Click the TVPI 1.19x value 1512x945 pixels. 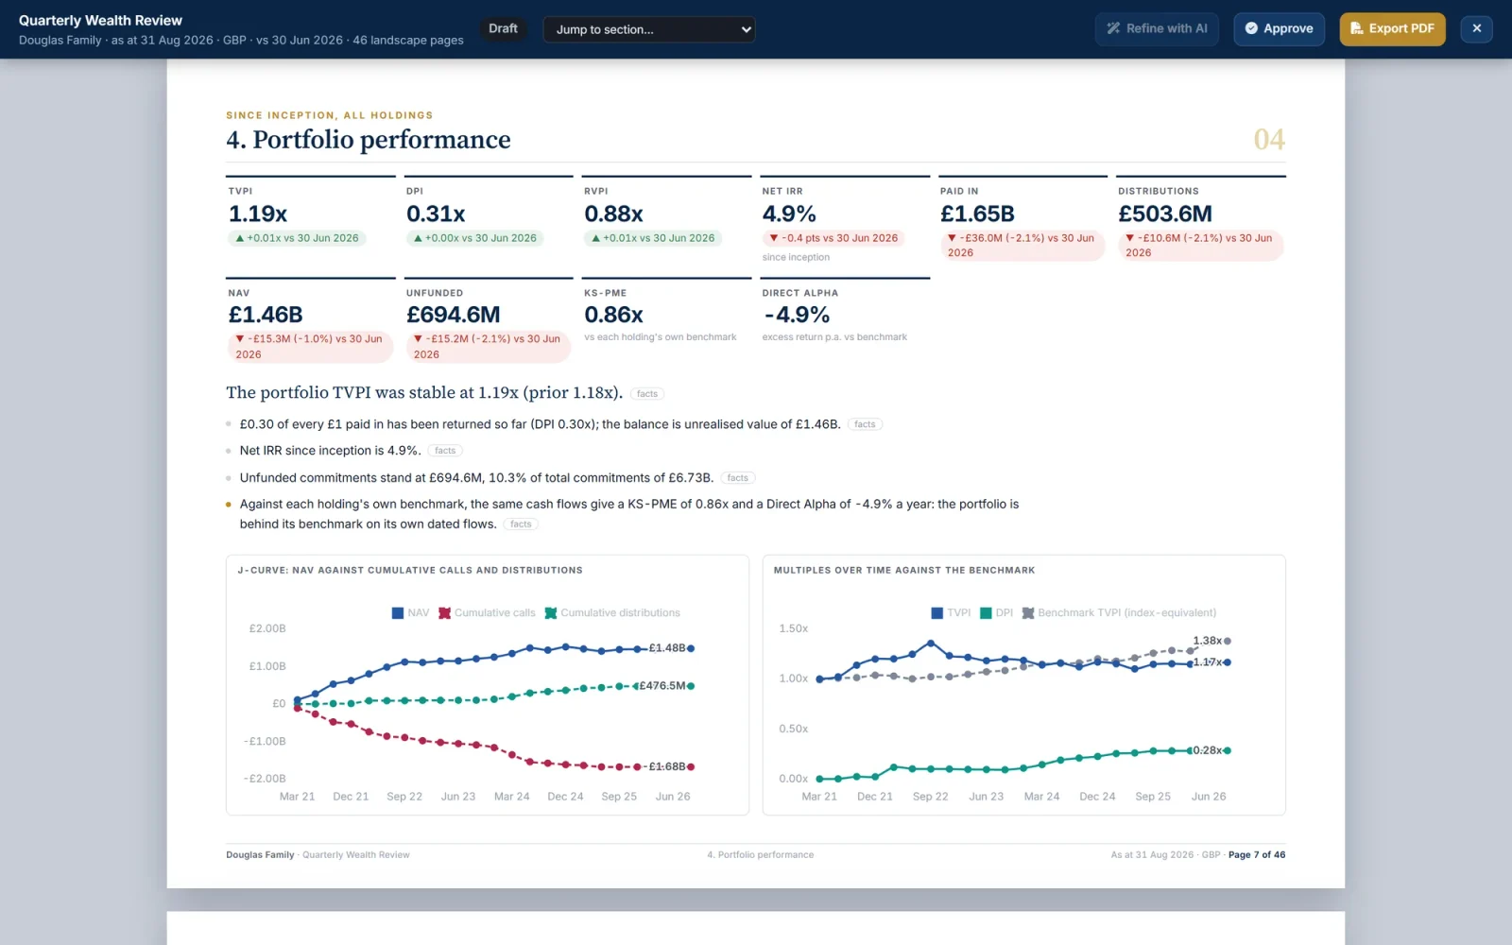pos(258,215)
